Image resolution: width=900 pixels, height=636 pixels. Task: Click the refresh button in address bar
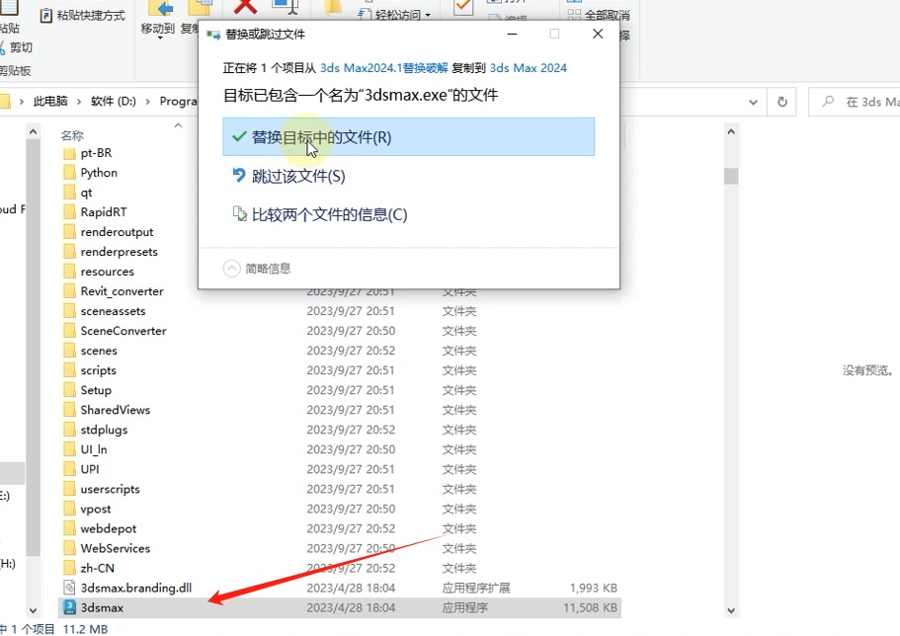point(781,102)
